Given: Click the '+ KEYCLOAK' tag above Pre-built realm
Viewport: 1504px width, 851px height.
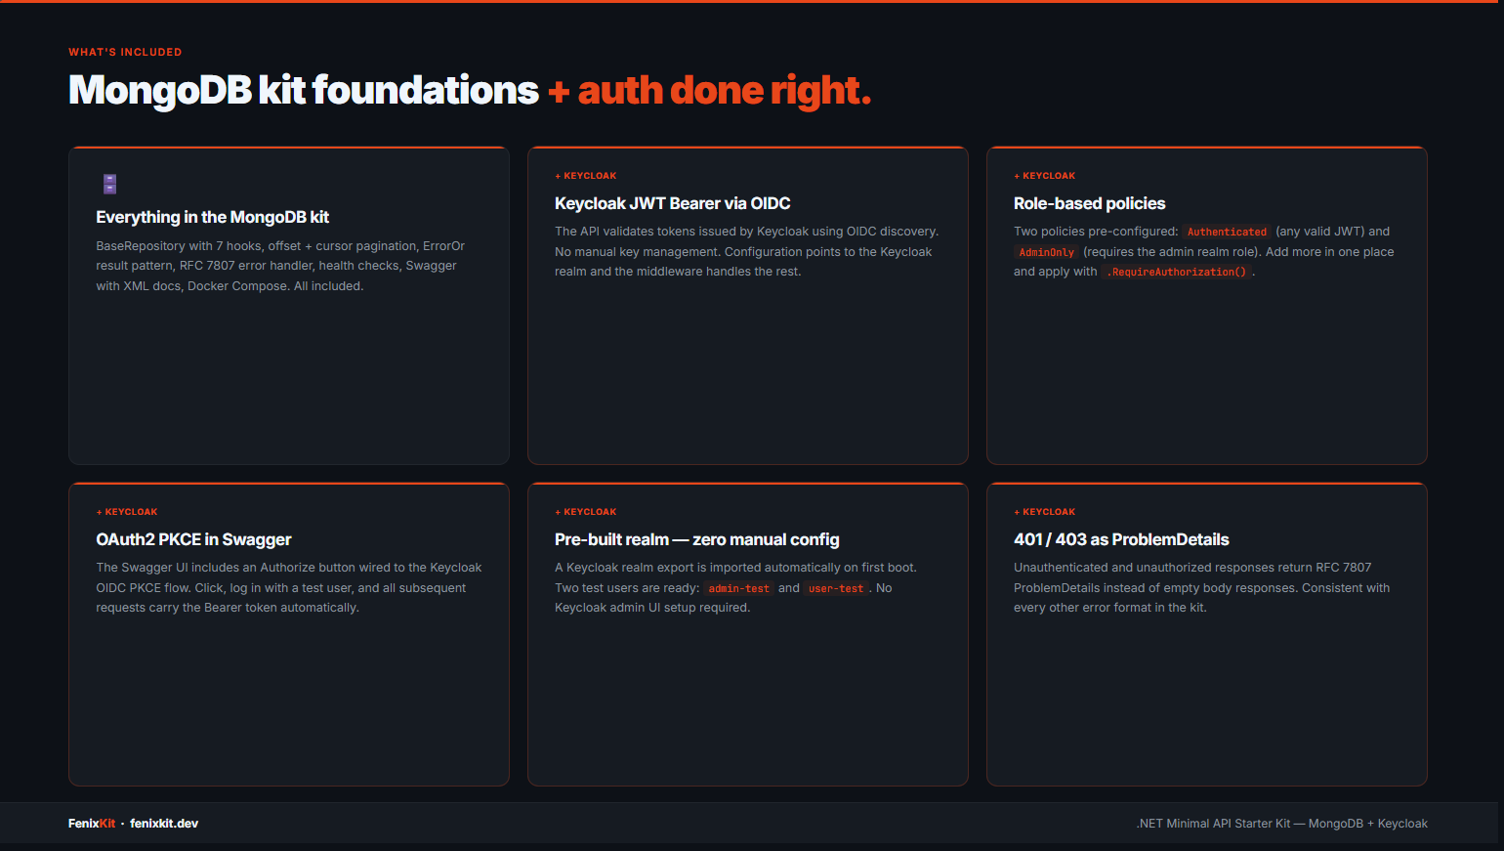Looking at the screenshot, I should tap(586, 512).
